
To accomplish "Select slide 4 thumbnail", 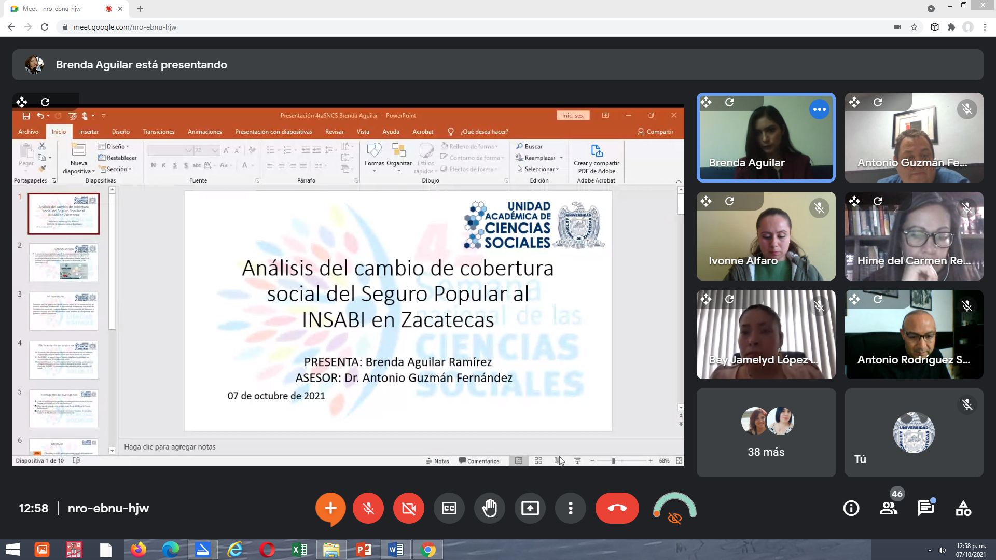I will coord(63,360).
